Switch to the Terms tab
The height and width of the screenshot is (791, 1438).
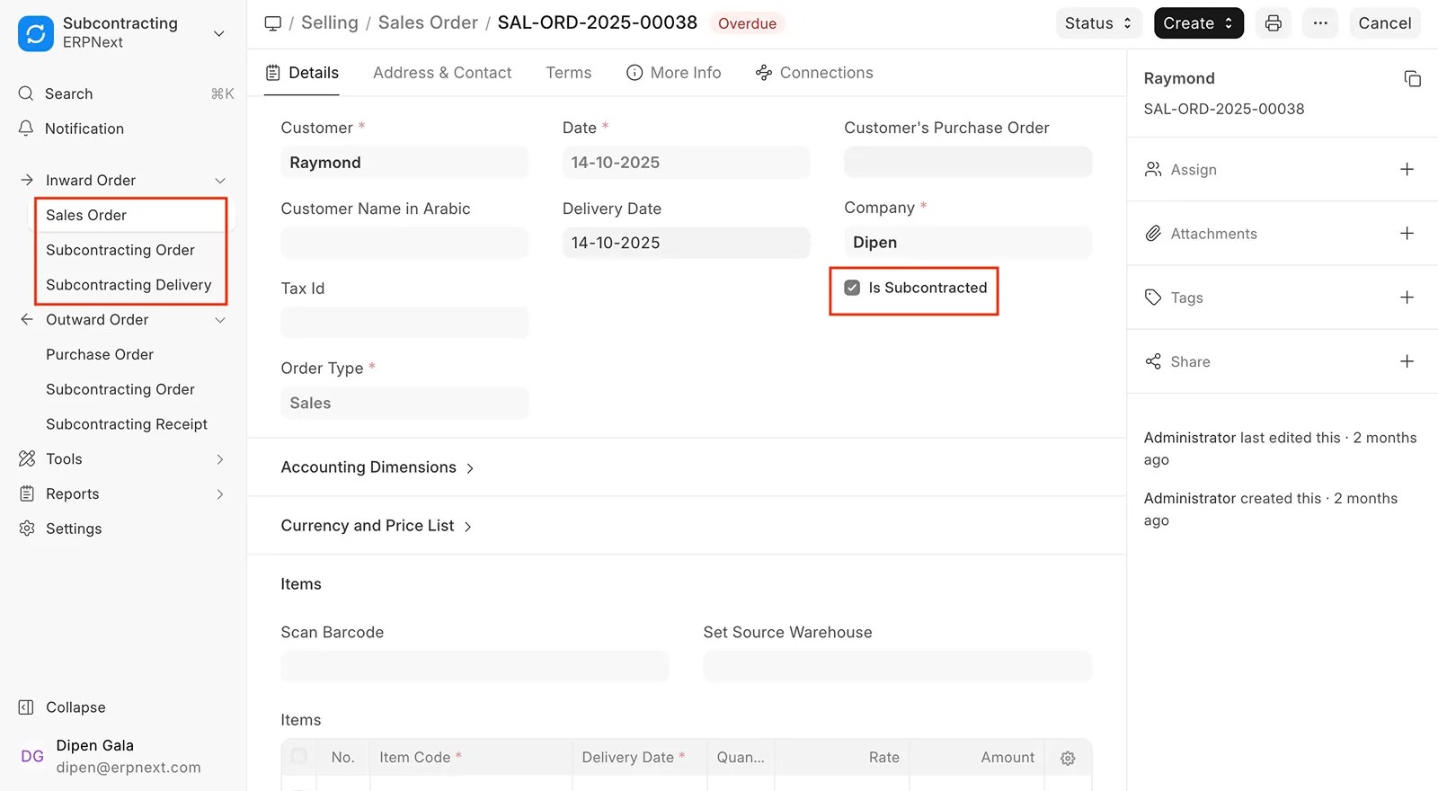pos(569,73)
